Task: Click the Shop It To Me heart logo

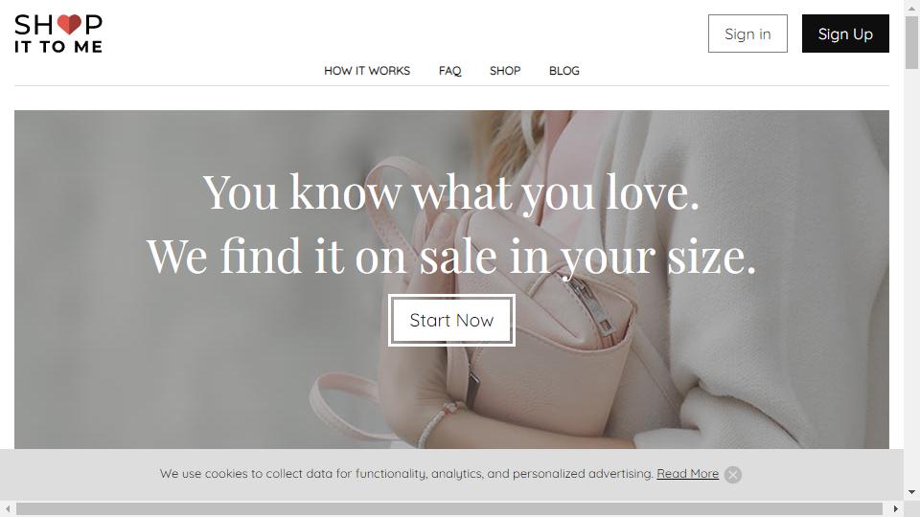Action: point(58,34)
